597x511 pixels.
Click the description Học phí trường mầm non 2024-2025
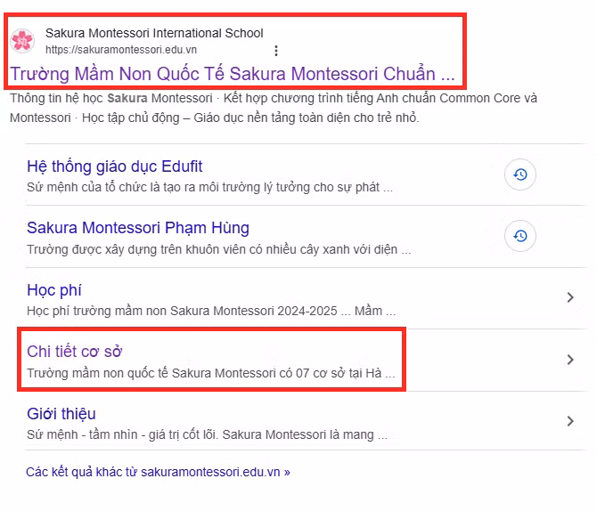click(x=211, y=312)
